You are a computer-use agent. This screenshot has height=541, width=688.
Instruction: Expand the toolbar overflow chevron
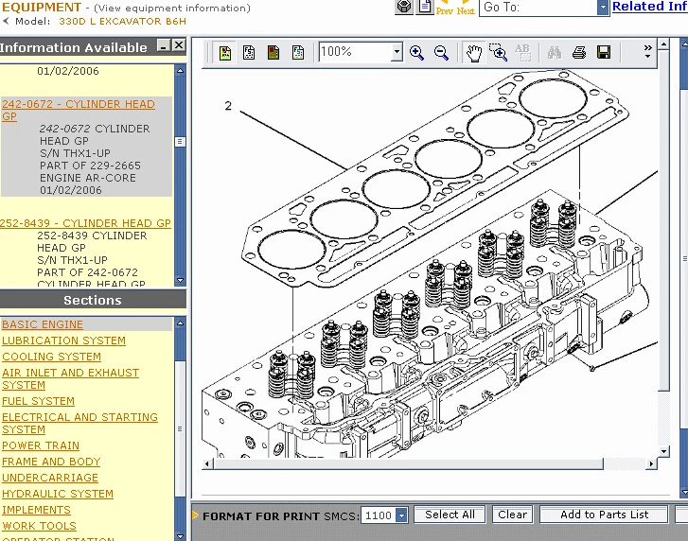coord(647,51)
